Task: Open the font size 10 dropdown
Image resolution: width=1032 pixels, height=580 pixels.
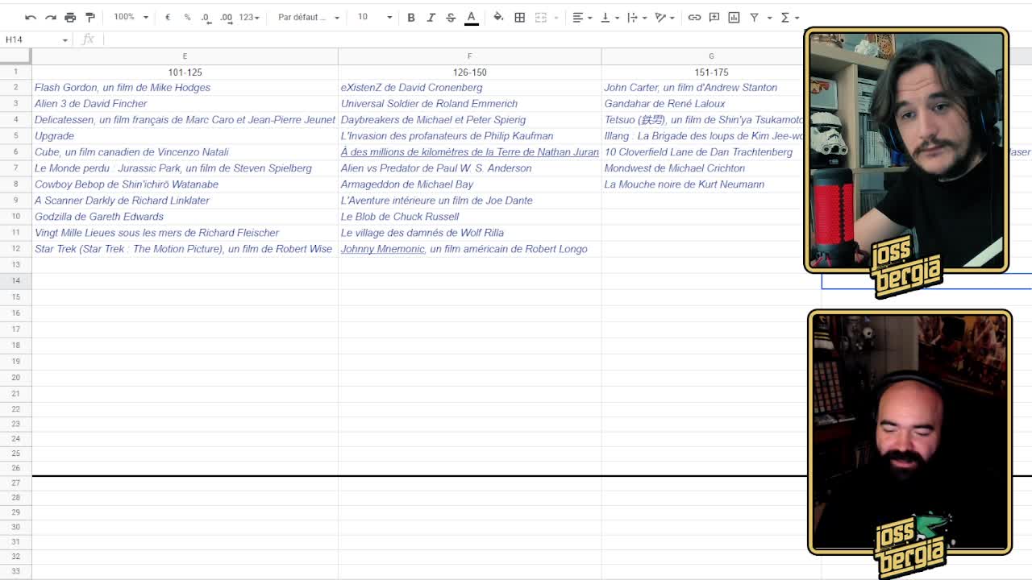Action: 375,17
